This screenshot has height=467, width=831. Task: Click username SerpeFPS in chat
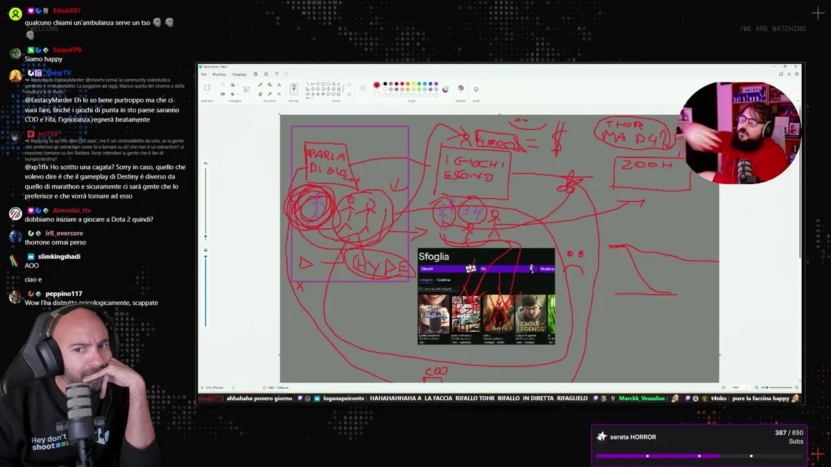click(x=67, y=50)
